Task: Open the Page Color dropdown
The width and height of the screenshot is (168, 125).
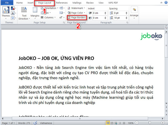Action: coord(76,13)
